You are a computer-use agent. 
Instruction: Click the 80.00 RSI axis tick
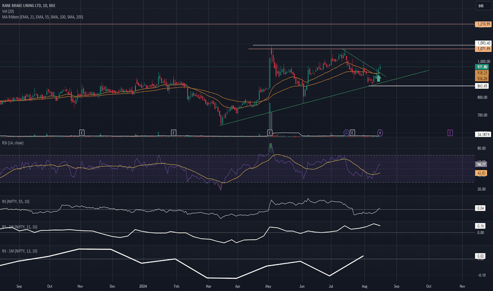point(481,148)
